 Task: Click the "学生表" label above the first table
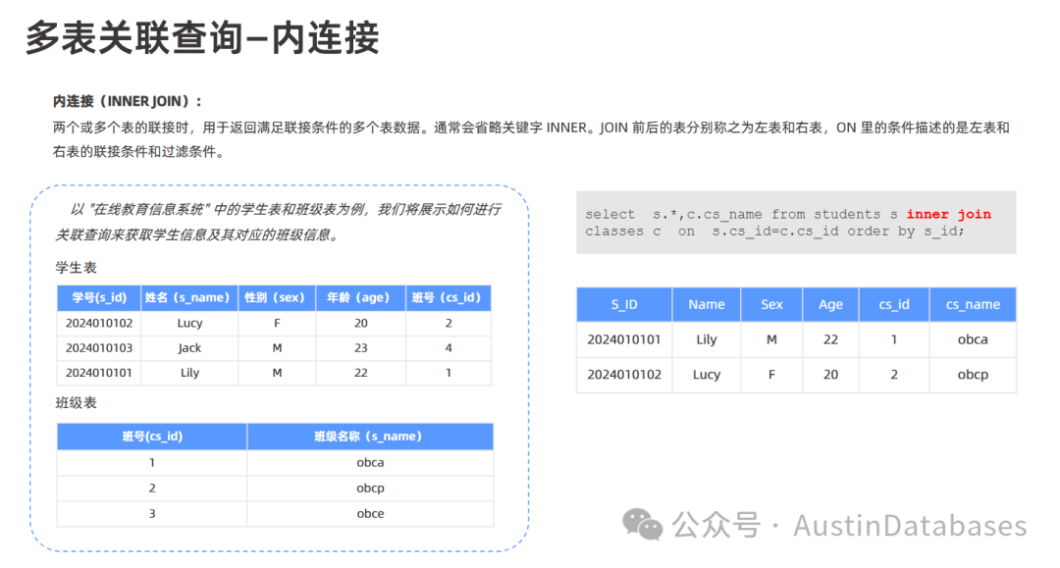coord(76,268)
